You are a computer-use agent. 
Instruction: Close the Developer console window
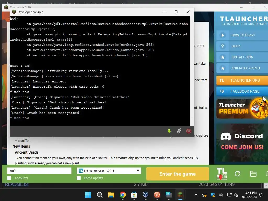[x=188, y=12]
